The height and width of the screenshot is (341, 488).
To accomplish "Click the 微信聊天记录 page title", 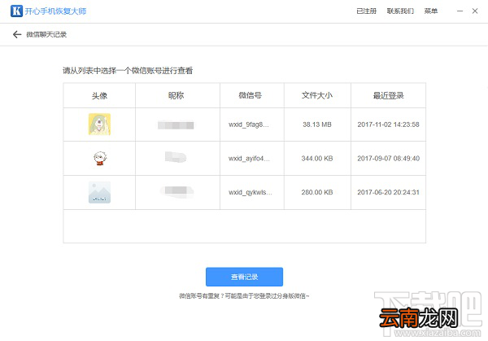I will tap(46, 34).
